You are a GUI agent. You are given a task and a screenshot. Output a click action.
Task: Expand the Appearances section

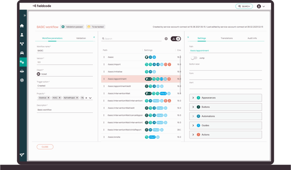[193, 98]
